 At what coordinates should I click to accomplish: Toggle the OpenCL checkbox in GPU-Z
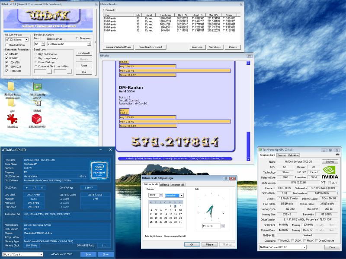pyautogui.click(x=279, y=241)
